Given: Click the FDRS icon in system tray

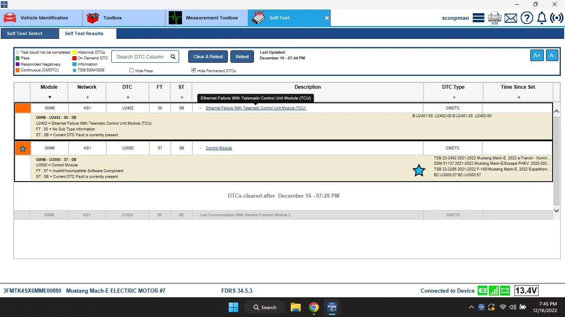Looking at the screenshot, I should [481, 307].
